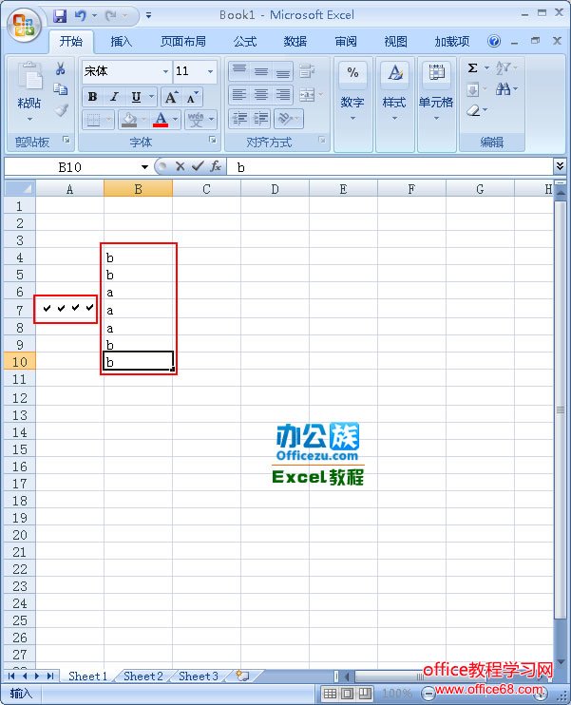Open the 开始 ribbon tab
571x705 pixels.
click(x=71, y=42)
